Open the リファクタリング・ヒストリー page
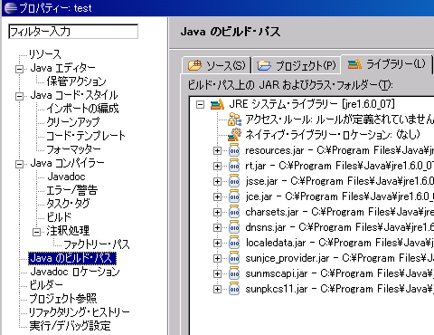 pyautogui.click(x=79, y=312)
